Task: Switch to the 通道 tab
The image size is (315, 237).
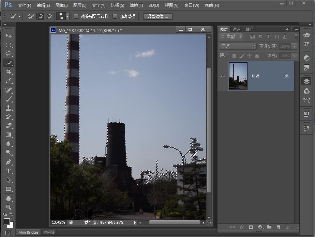Action: [237, 29]
